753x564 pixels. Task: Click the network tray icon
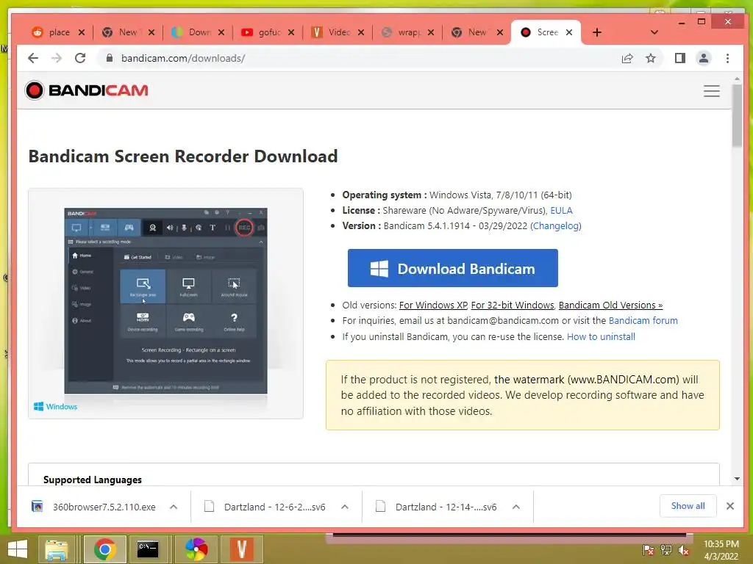(x=666, y=550)
